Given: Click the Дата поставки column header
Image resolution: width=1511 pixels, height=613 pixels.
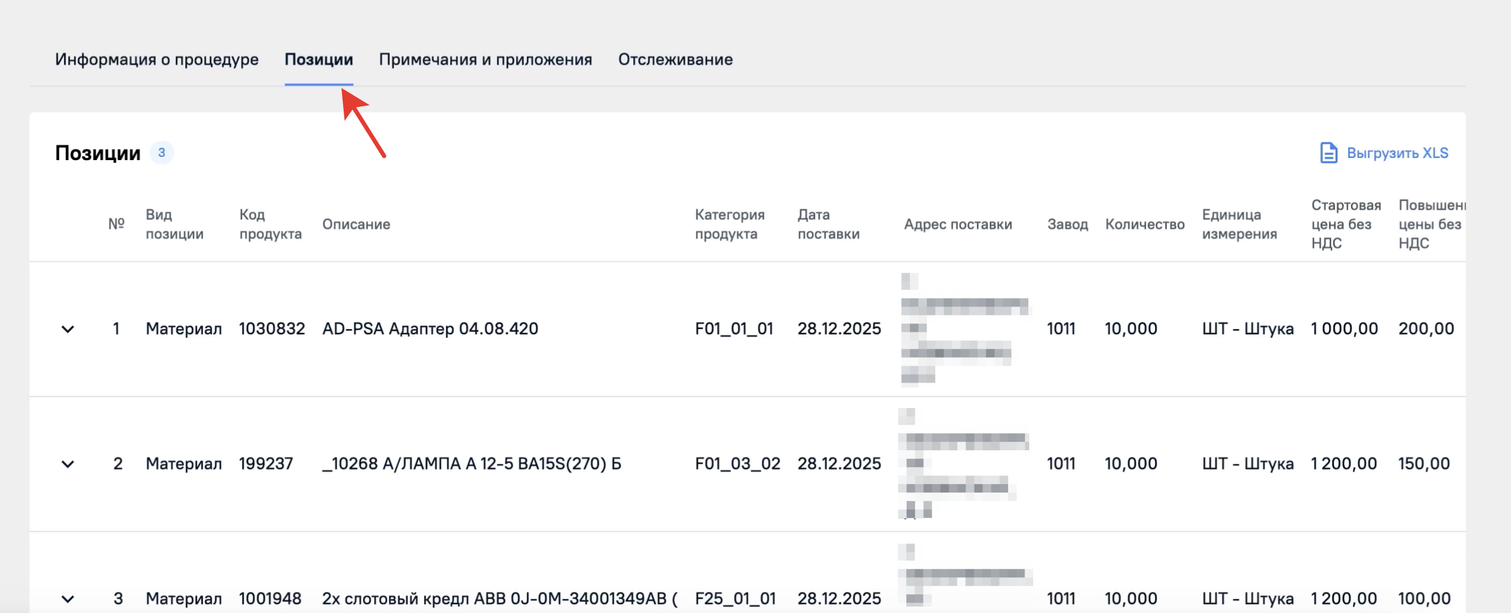Looking at the screenshot, I should [x=827, y=224].
